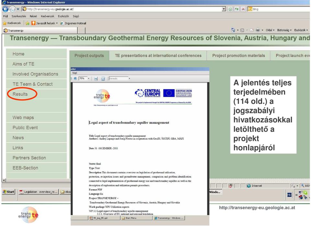The image size is (311, 226).
Task: Expand the address bar history dropdown
Action: [x=224, y=9]
